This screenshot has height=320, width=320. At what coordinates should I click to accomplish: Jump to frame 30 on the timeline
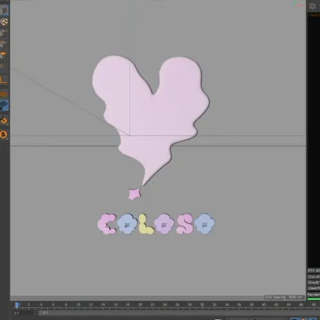202,305
